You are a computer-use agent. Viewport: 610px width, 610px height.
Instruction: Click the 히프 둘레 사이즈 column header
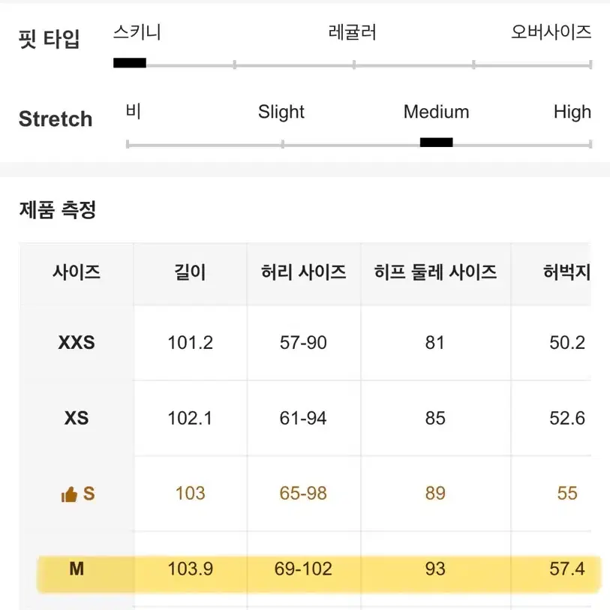[x=435, y=272]
